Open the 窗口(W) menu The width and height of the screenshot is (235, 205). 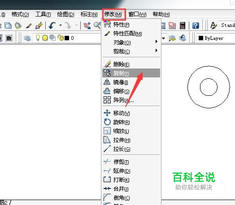(137, 14)
